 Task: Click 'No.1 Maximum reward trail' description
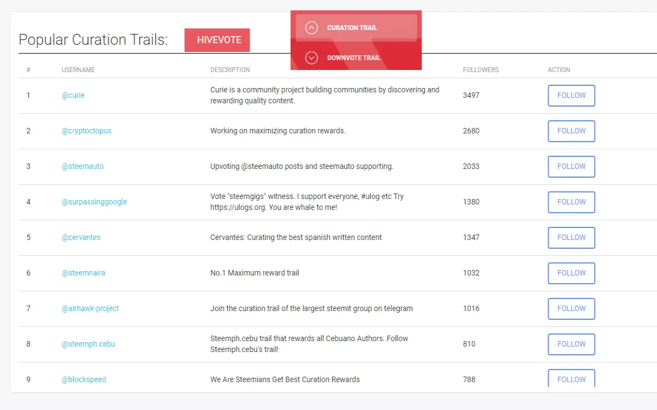click(255, 273)
